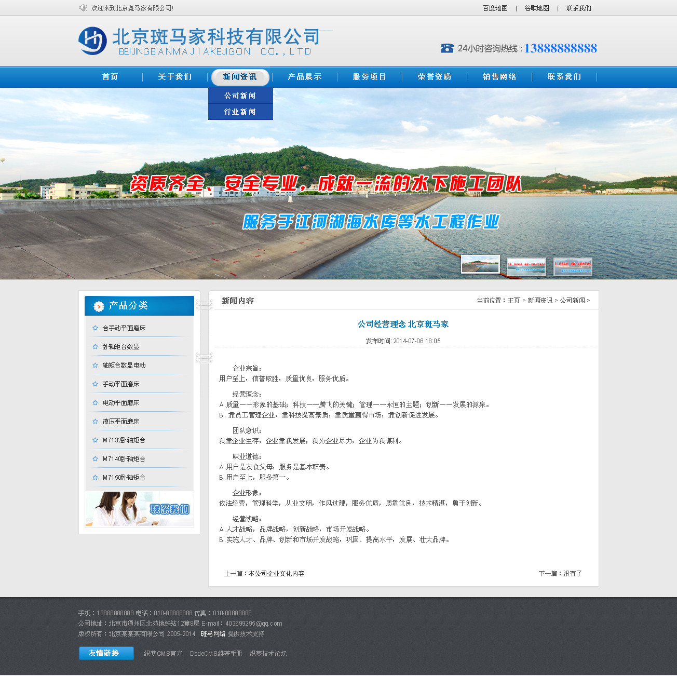Open the 新闻资讯 navigation menu
This screenshot has width=677, height=676.
(x=240, y=77)
